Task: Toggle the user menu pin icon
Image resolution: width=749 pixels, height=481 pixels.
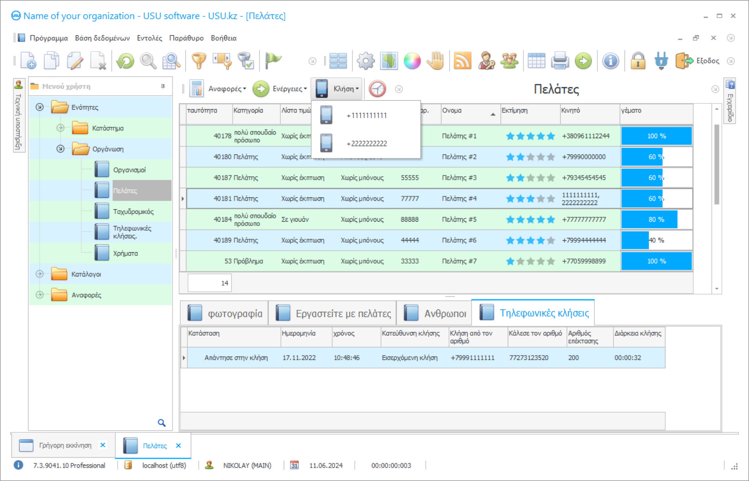Action: pyautogui.click(x=163, y=86)
